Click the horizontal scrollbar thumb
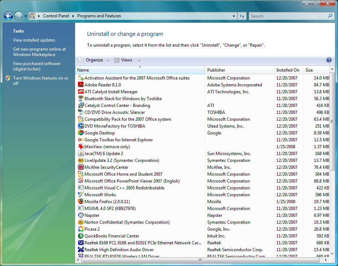This screenshot has width=338, height=266. (x=200, y=260)
